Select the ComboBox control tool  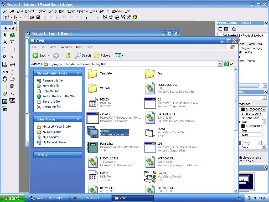click(x=5, y=64)
